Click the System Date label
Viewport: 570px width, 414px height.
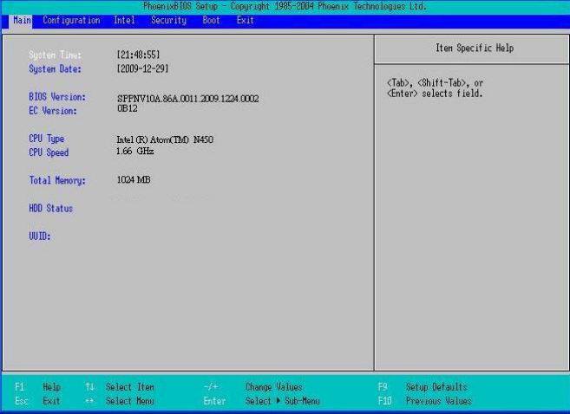(55, 69)
